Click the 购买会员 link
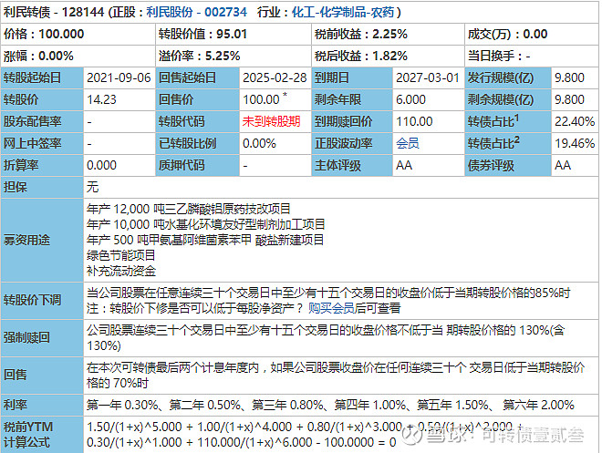 331,308
